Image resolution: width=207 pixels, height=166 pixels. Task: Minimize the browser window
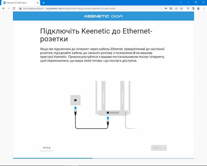(x=189, y=2)
